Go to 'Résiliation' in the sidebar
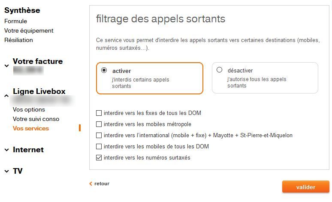This screenshot has height=202, width=332. [18, 40]
